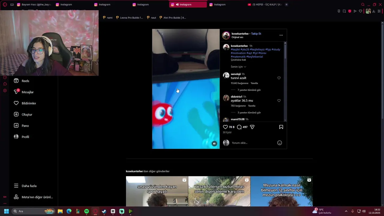Open kosekantefee profile from post header
Viewport: 384px width, 216px height.
240,34
